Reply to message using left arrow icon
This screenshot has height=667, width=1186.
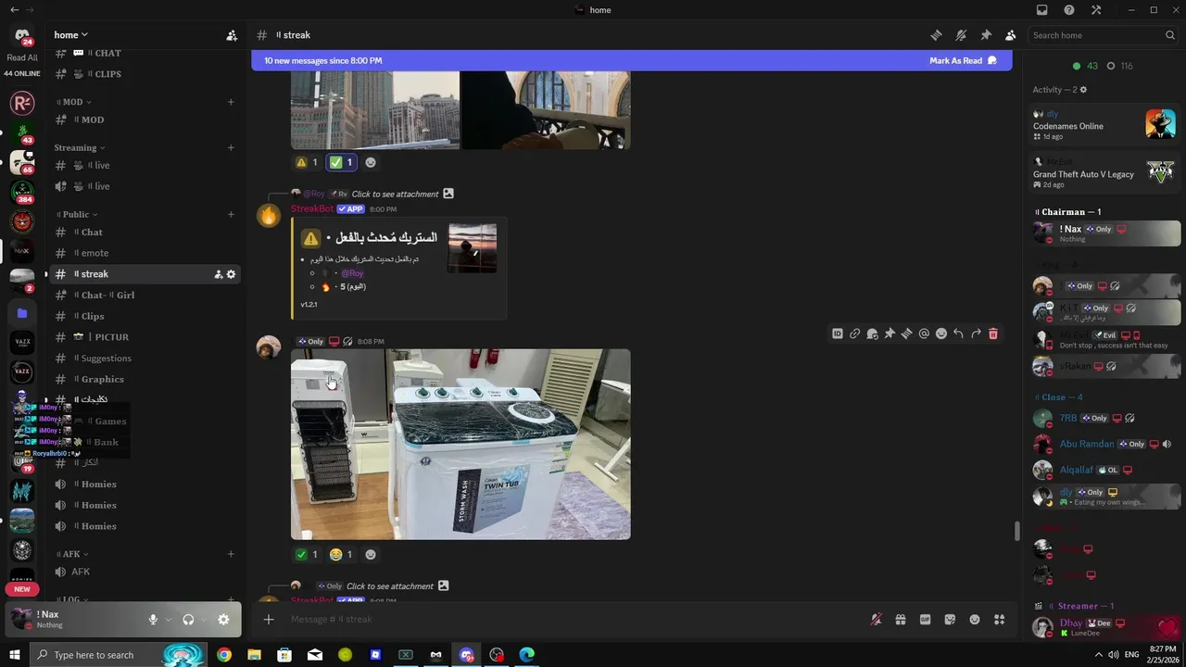click(x=958, y=333)
